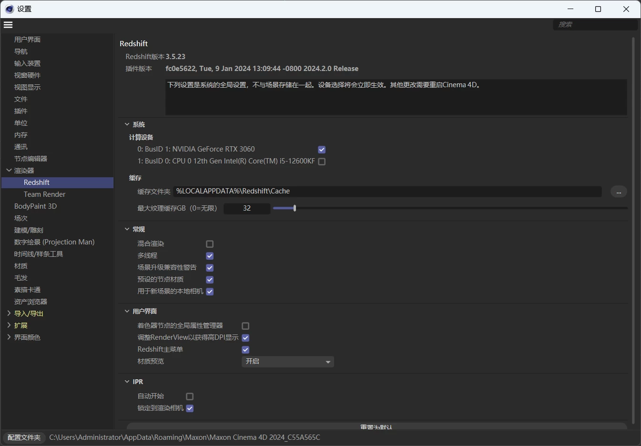
Task: Click the settings panel vertical scrollbar
Action: 633,231
